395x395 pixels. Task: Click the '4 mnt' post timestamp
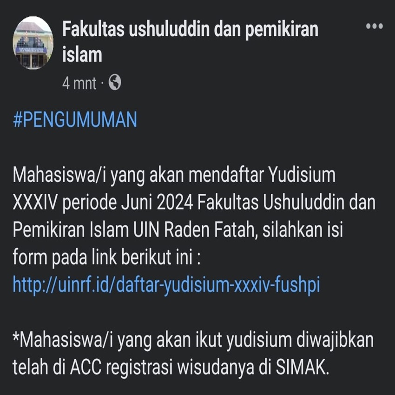[x=79, y=83]
